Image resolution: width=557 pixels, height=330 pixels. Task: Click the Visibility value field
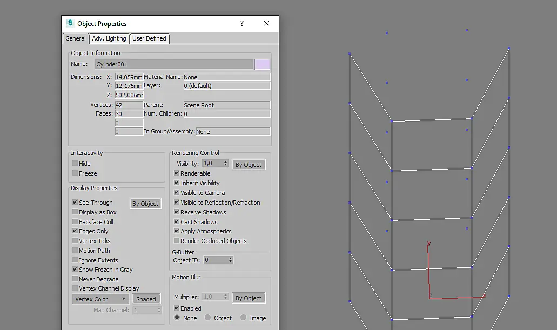point(212,164)
